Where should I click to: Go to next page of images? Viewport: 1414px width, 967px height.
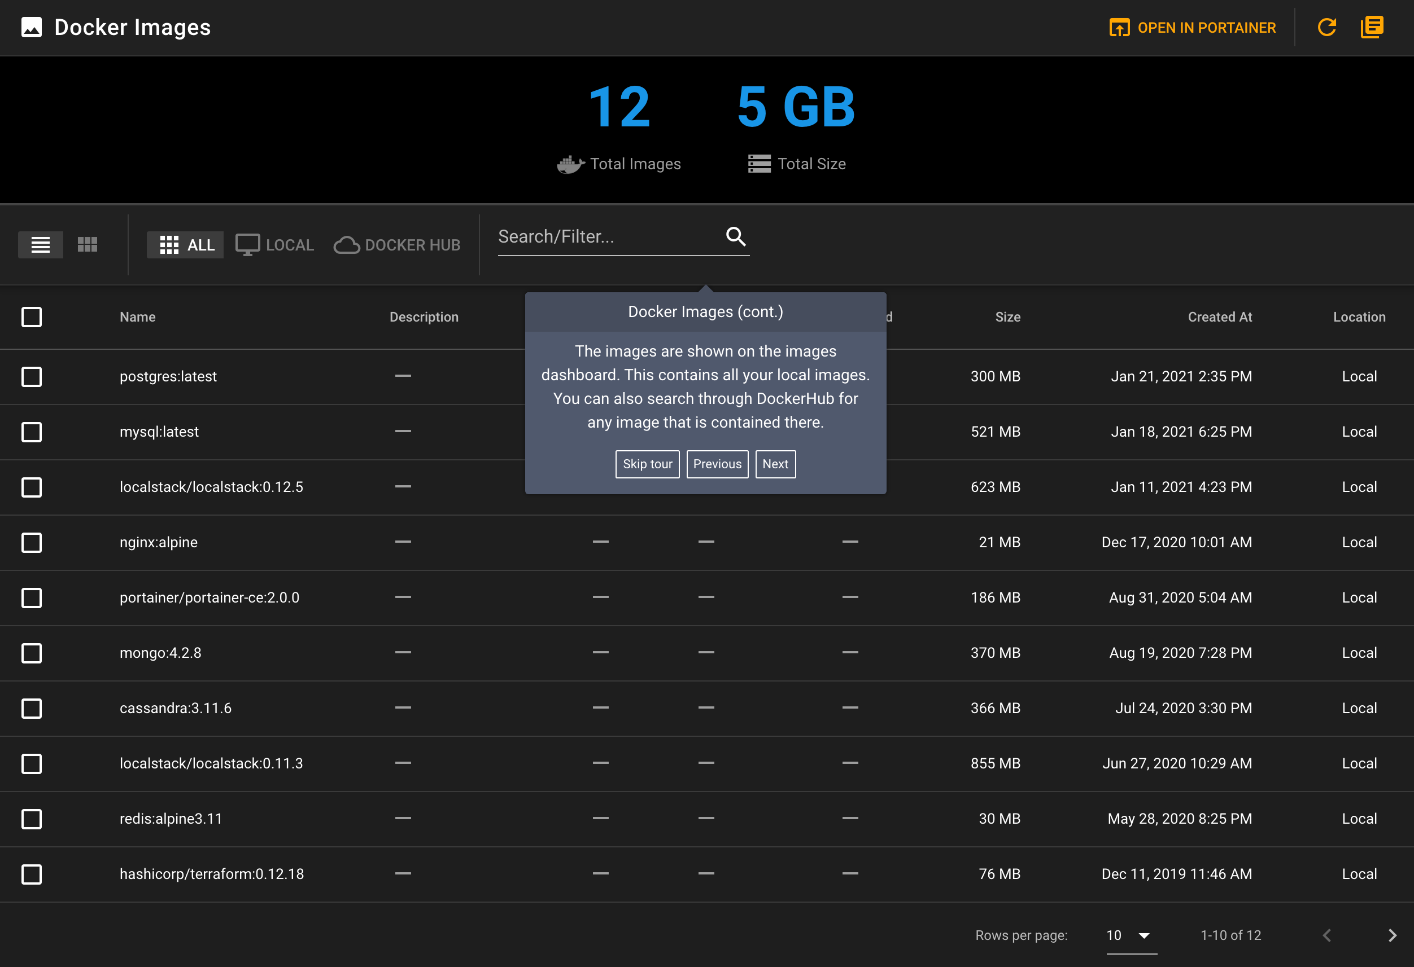(x=1392, y=935)
